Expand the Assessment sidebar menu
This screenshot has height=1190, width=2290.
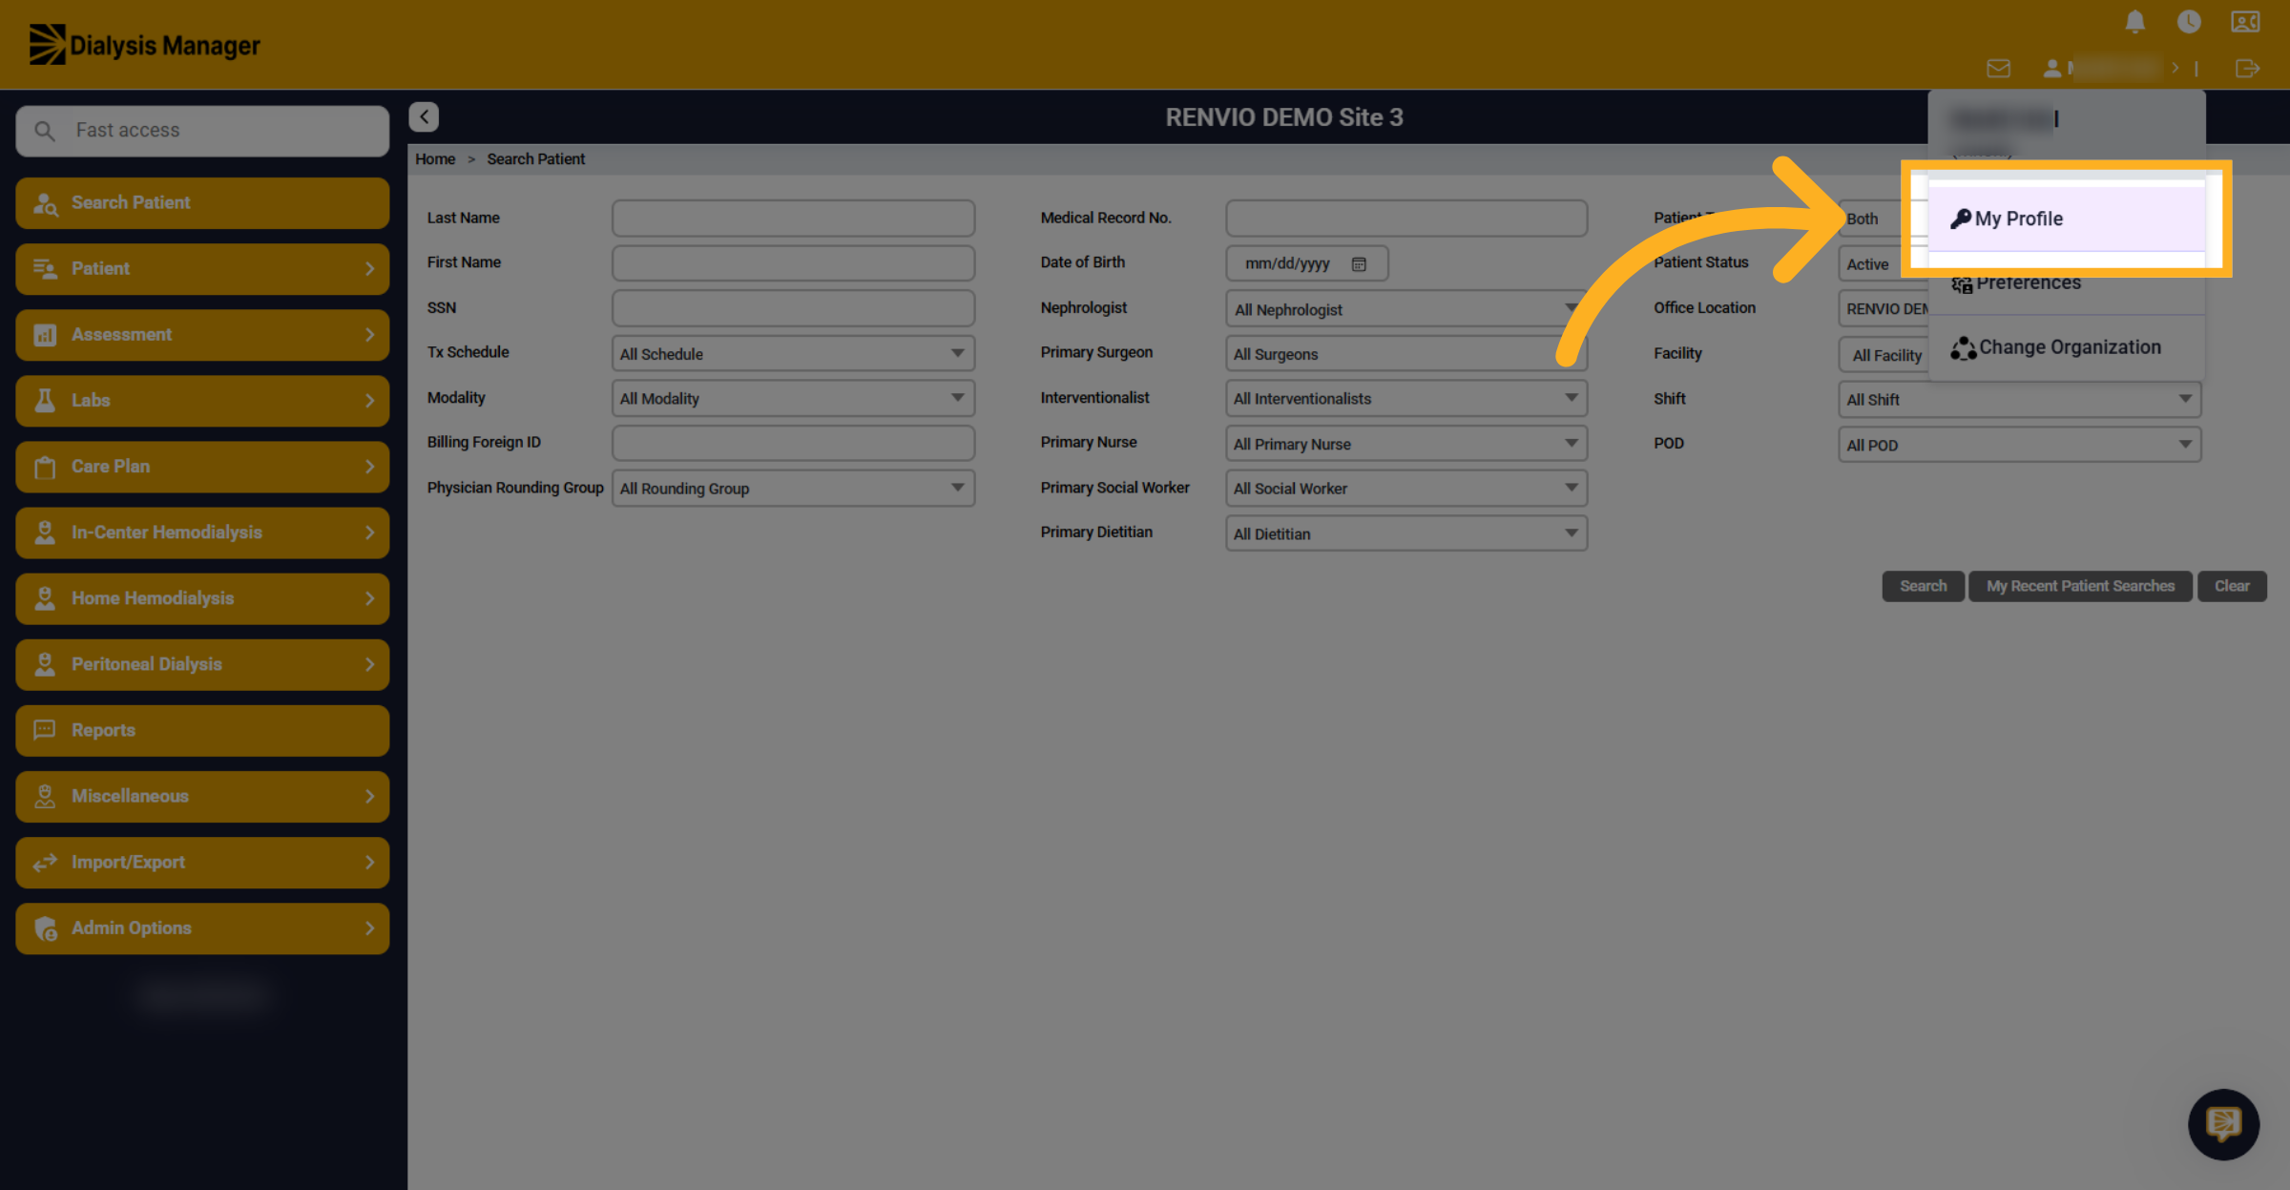202,334
